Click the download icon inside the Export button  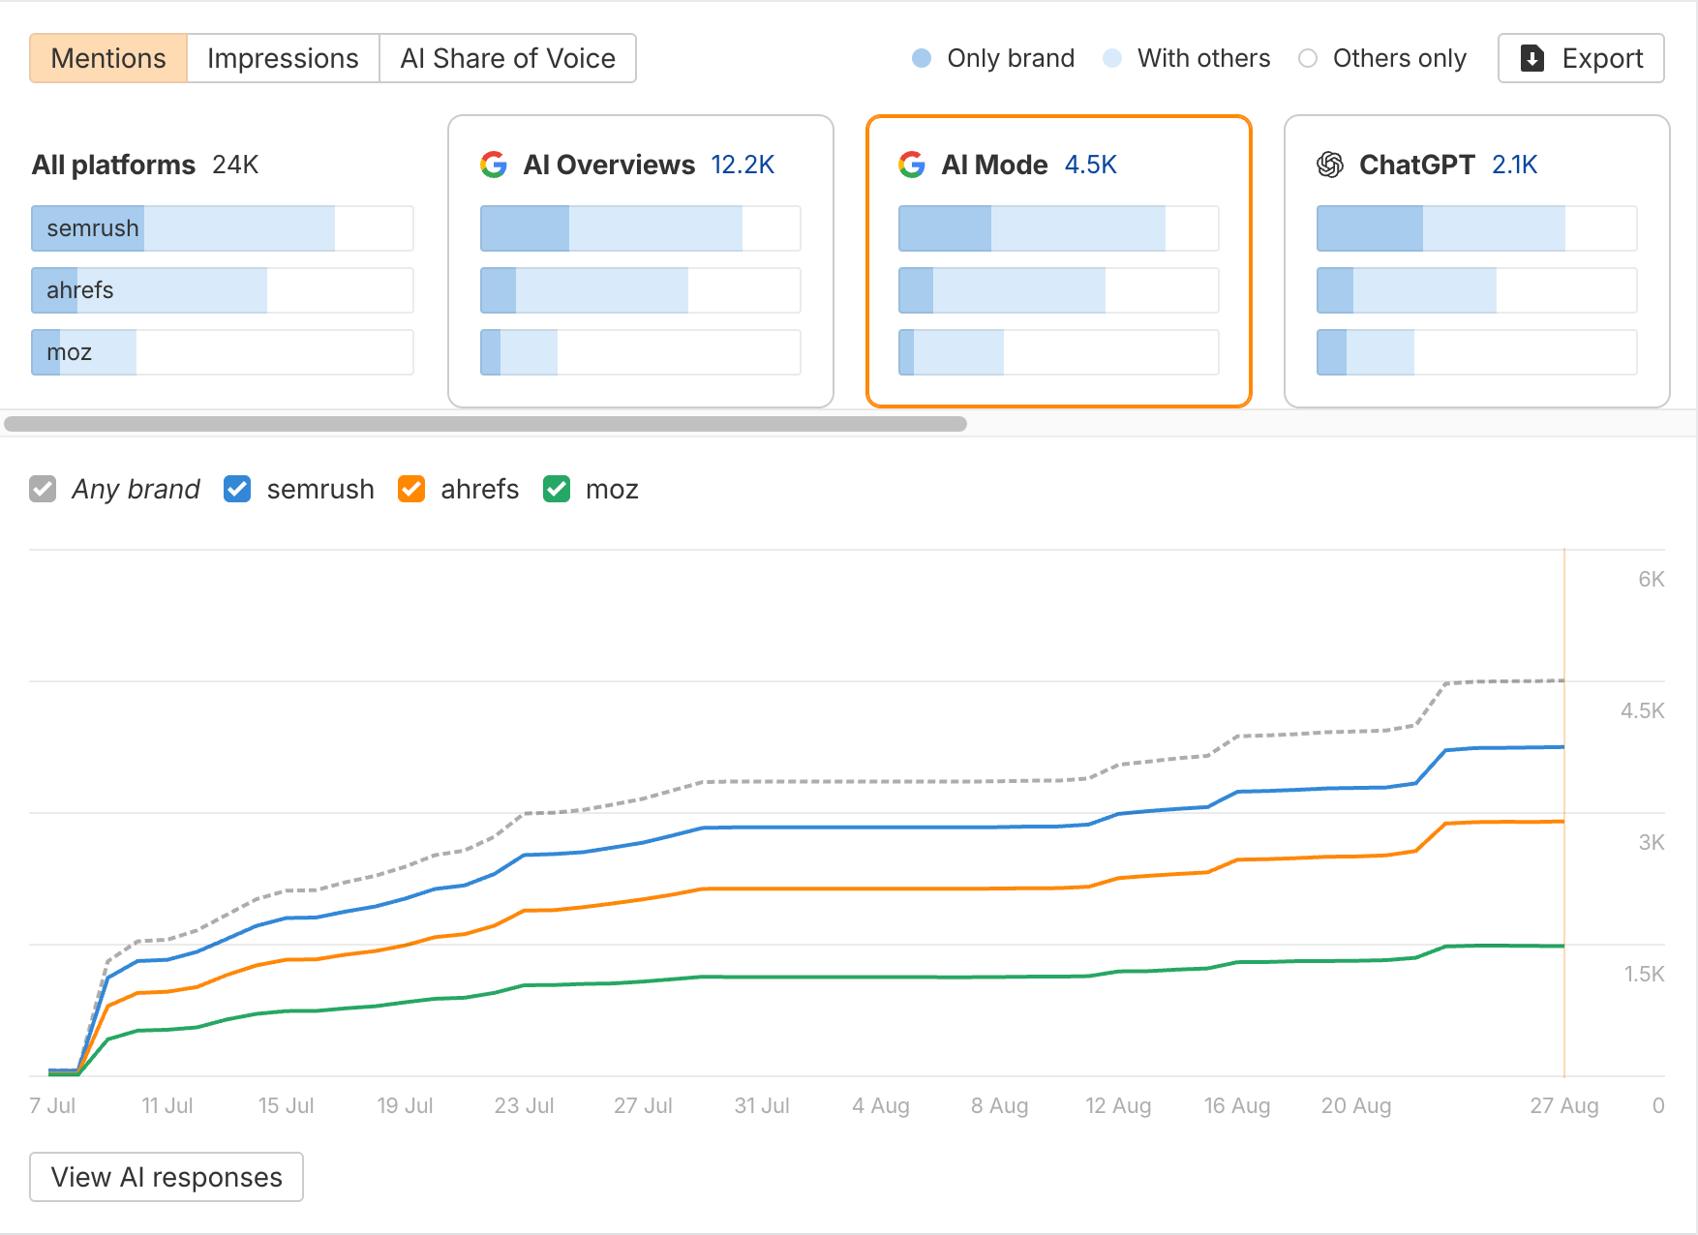1531,58
